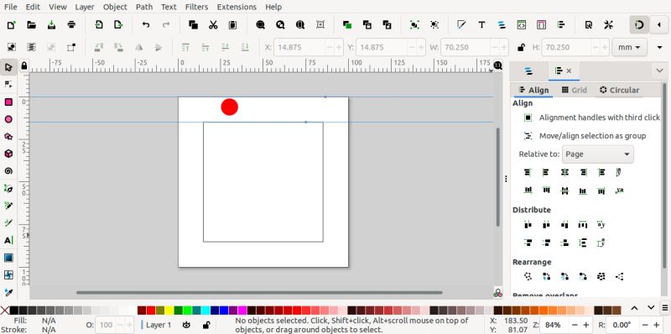Print the document
Viewport: 671px width, 334px height.
[x=71, y=25]
